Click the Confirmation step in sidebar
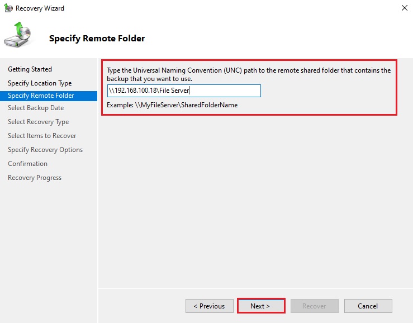 27,164
